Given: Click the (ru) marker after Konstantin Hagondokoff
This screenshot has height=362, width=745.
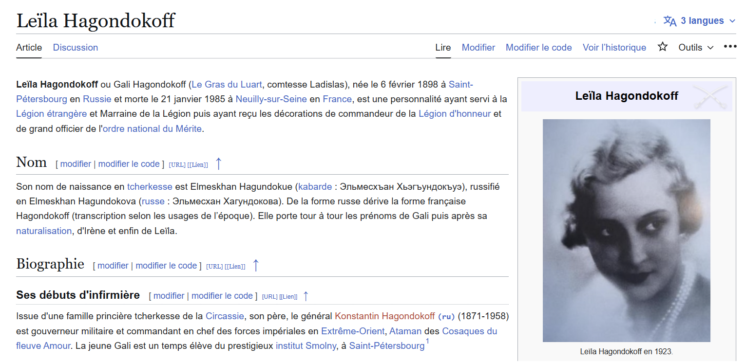Looking at the screenshot, I should point(447,317).
